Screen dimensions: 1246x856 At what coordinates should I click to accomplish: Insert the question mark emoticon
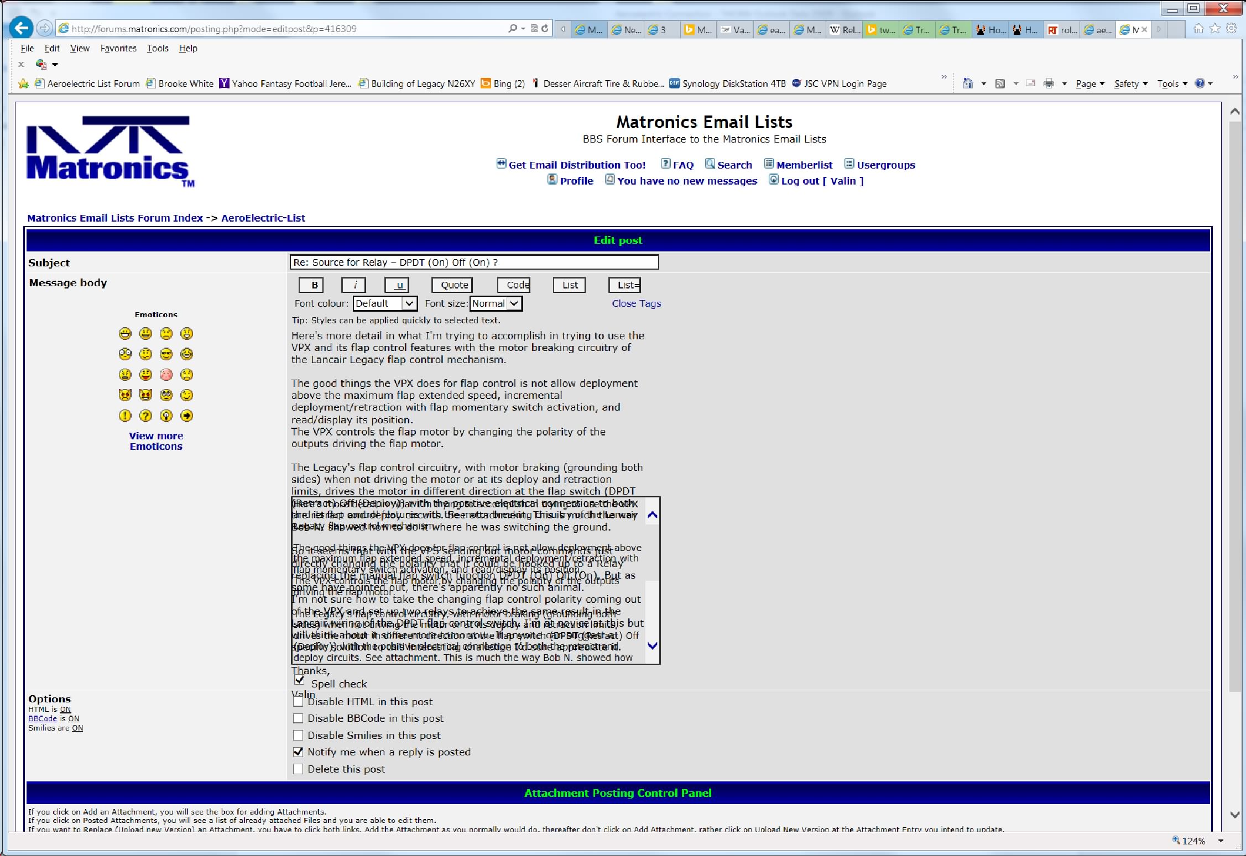(145, 415)
